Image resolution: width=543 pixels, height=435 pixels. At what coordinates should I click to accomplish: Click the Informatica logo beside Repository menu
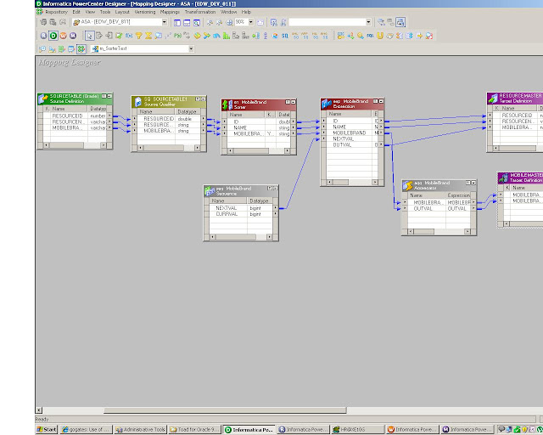[40, 12]
